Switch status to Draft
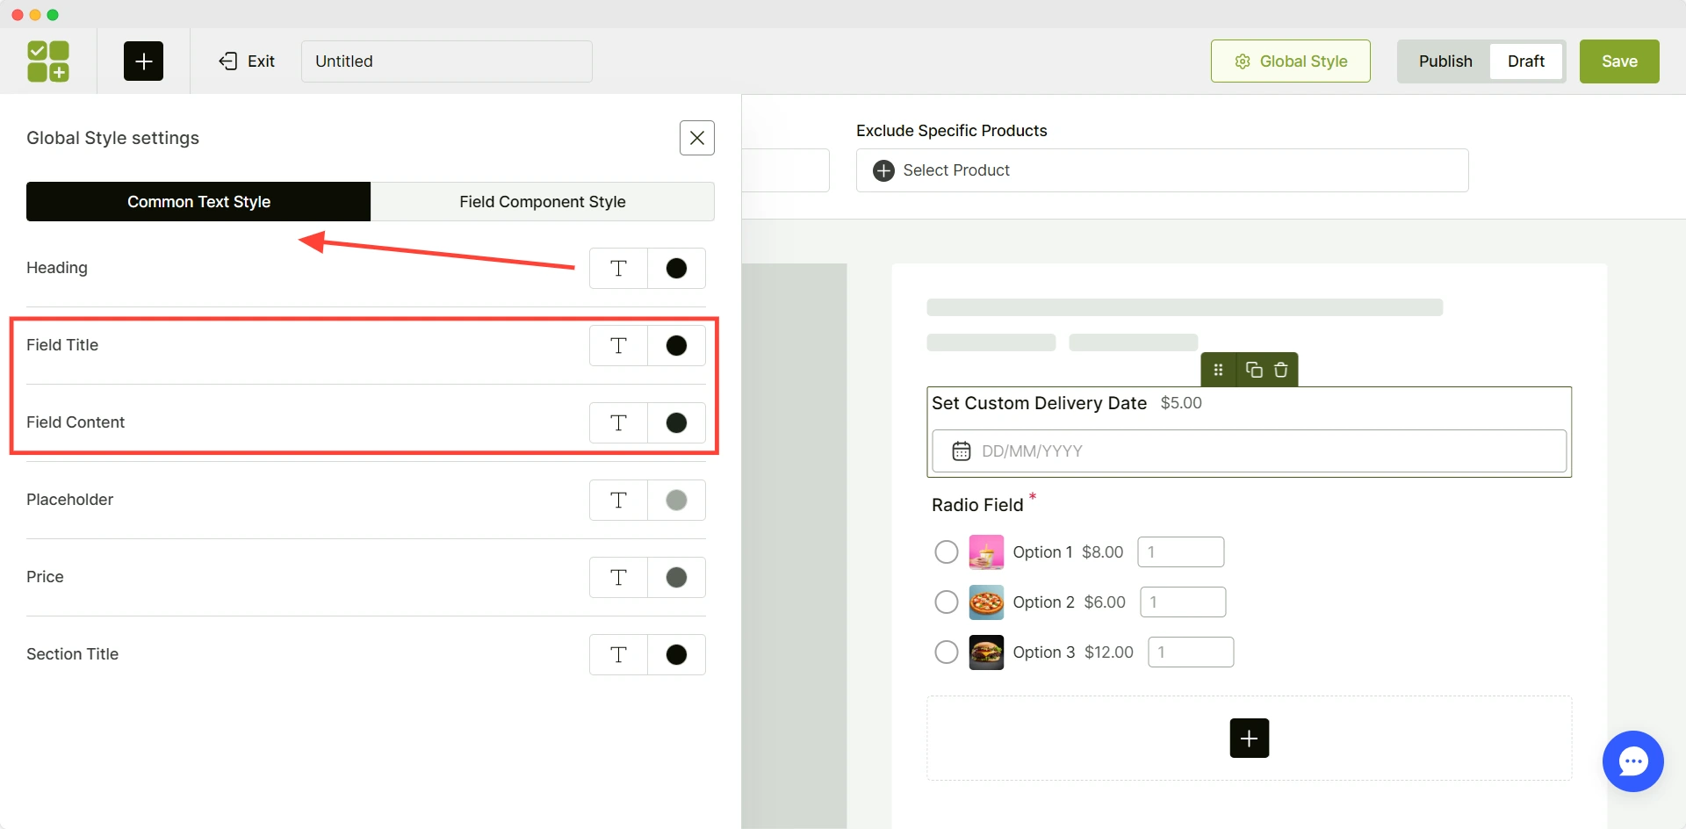This screenshot has height=829, width=1686. tap(1526, 61)
